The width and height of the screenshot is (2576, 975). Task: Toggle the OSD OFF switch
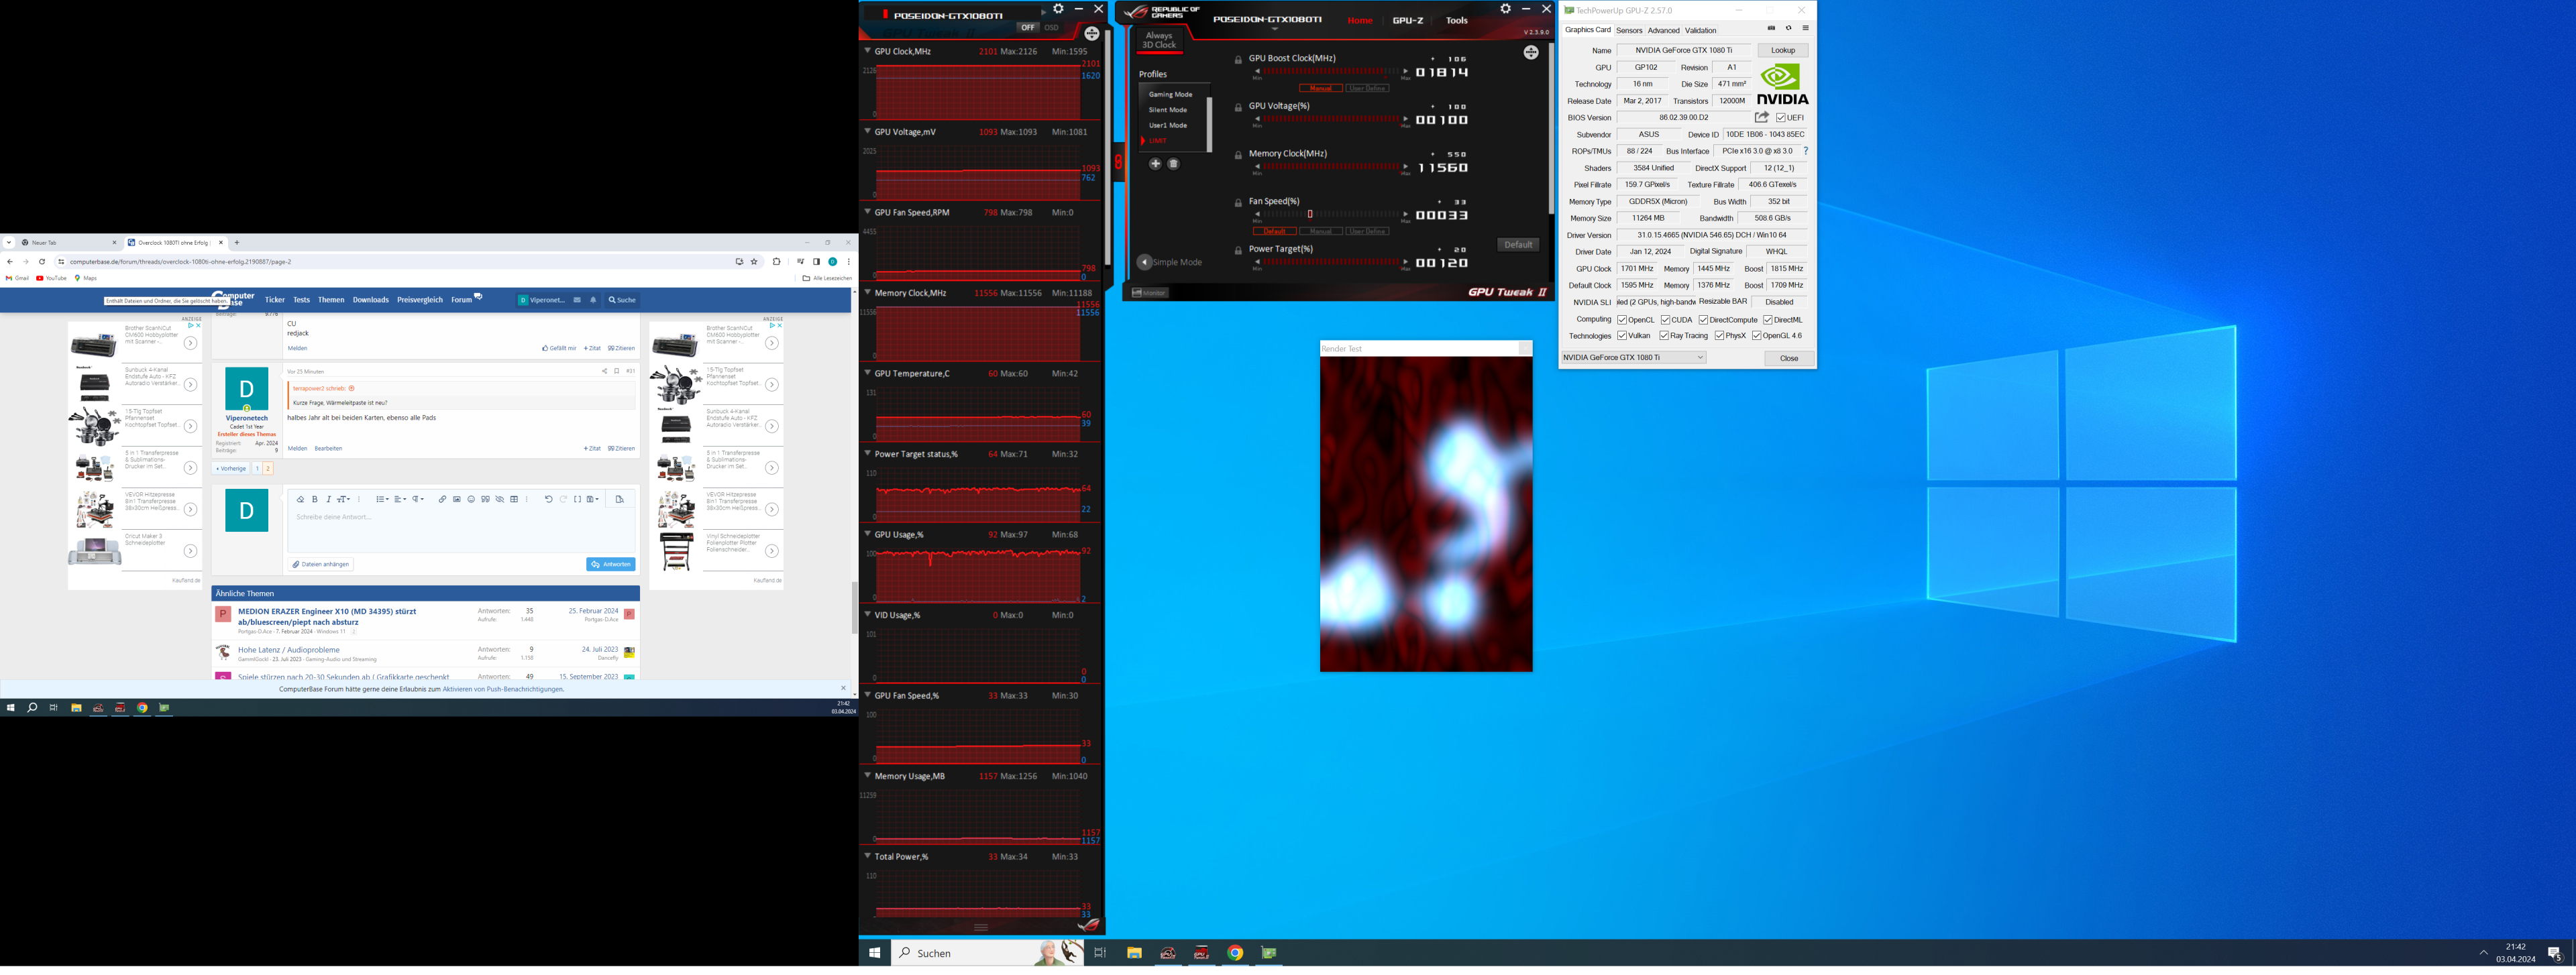(1027, 28)
